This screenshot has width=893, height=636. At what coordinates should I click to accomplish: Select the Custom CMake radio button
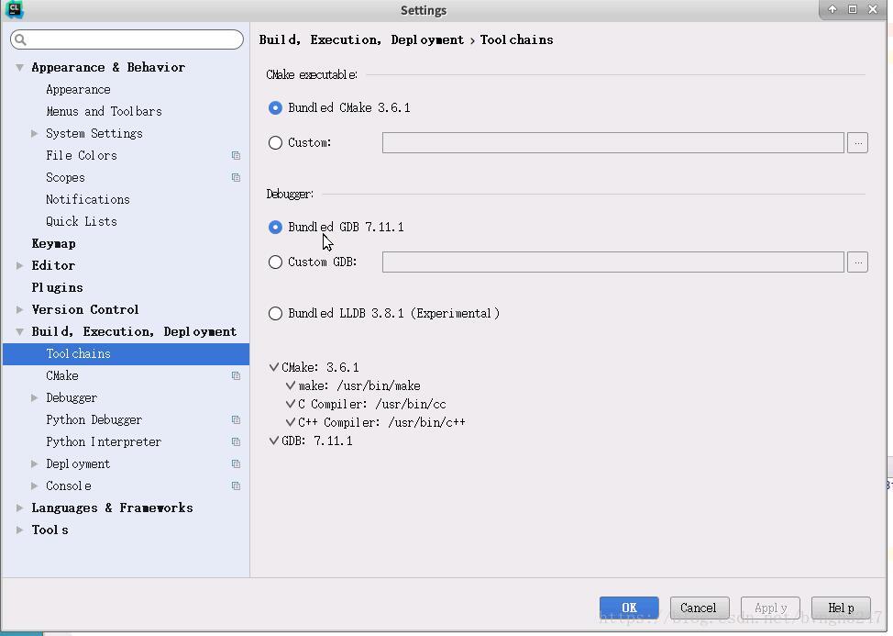pos(275,142)
